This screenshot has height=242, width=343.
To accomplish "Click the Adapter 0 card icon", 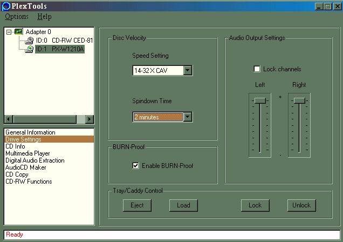I will [x=19, y=32].
